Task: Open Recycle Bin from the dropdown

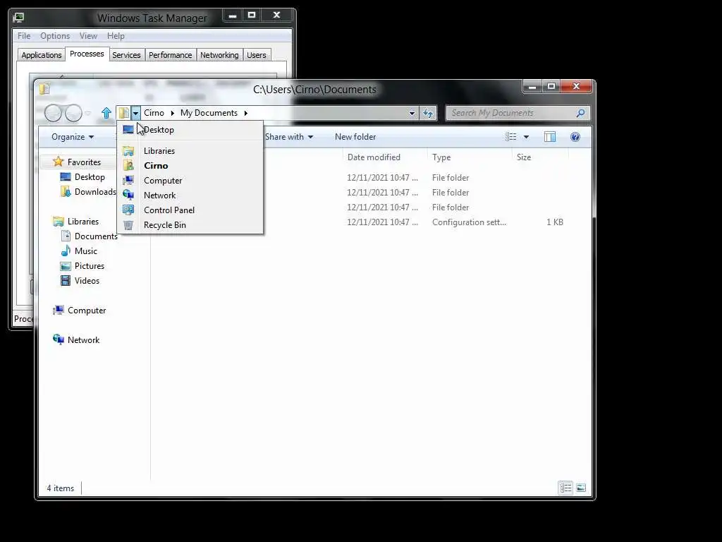Action: [165, 225]
